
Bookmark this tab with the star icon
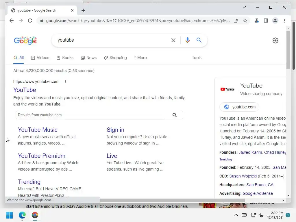pyautogui.click(x=245, y=21)
